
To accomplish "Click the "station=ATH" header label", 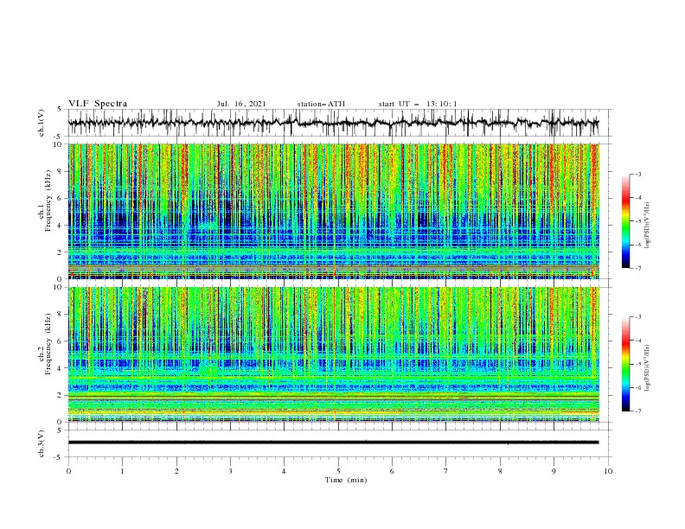I will click(321, 104).
